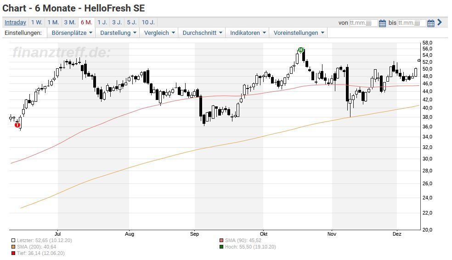Expand the Indikatoren dropdown

click(248, 33)
